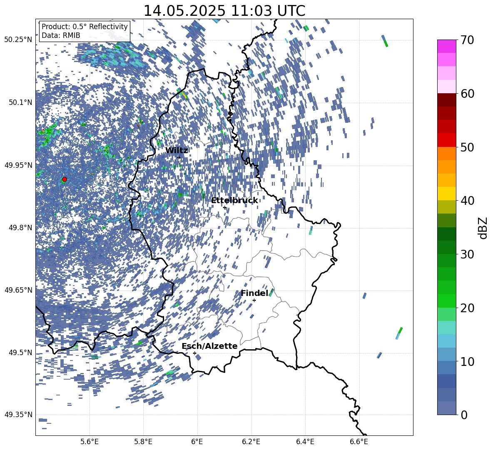Click the 40 value on colorbar
This screenshot has height=450, width=493.
468,201
